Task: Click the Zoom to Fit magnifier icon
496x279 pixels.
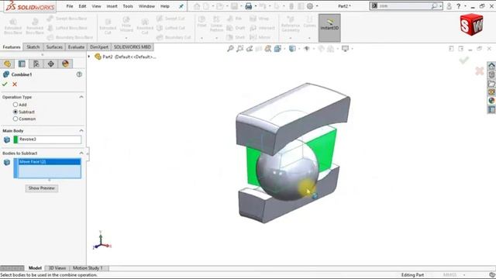Action: click(x=230, y=48)
